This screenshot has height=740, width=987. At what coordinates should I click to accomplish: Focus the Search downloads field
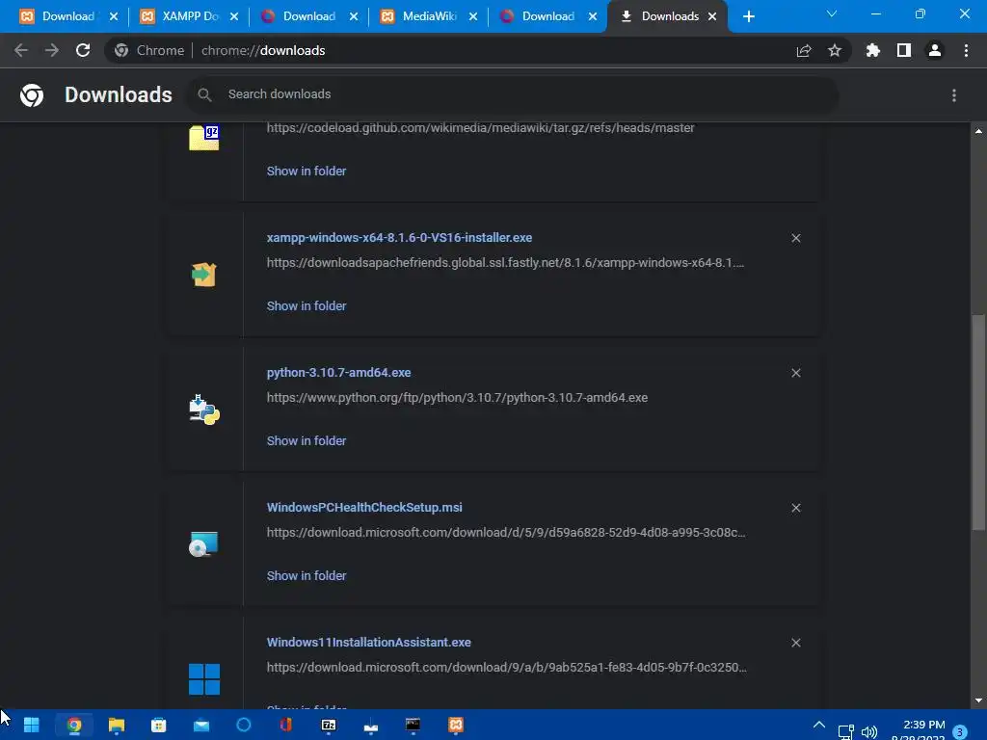(x=513, y=94)
